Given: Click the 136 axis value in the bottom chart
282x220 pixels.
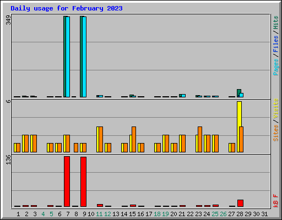Looking at the screenshot, I should pyautogui.click(x=8, y=159).
